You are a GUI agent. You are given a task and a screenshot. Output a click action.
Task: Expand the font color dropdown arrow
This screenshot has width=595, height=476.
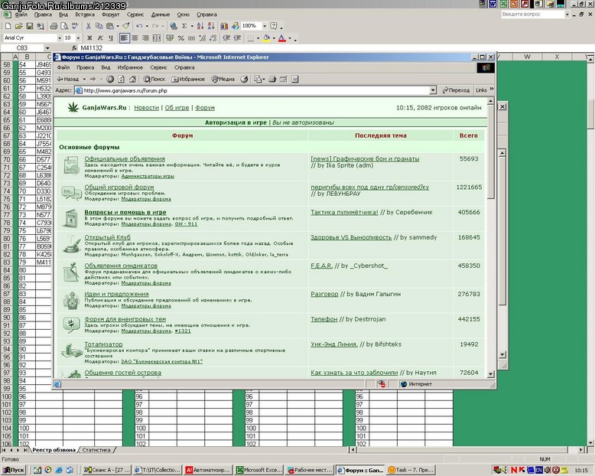click(290, 38)
